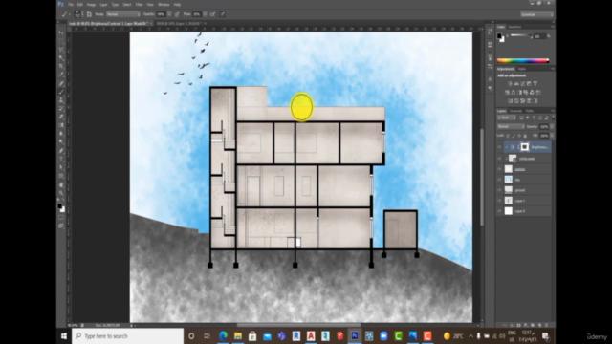612x344 pixels.
Task: Change screen mode from toolbox
Action: [x=61, y=226]
